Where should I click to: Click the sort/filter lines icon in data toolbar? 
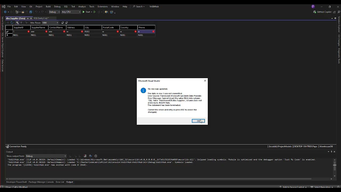coord(21,23)
